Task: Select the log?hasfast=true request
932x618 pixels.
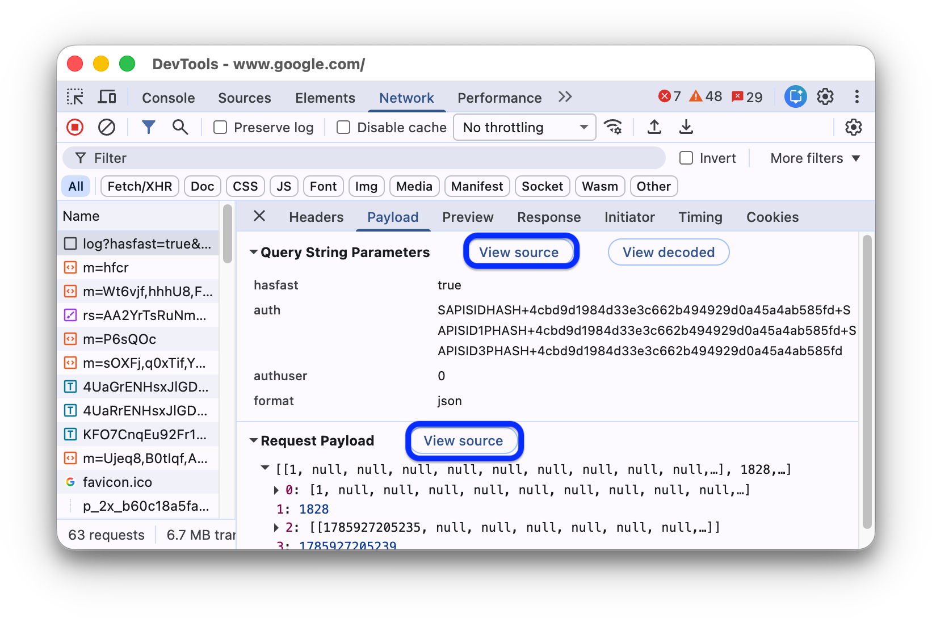Action: pos(138,243)
